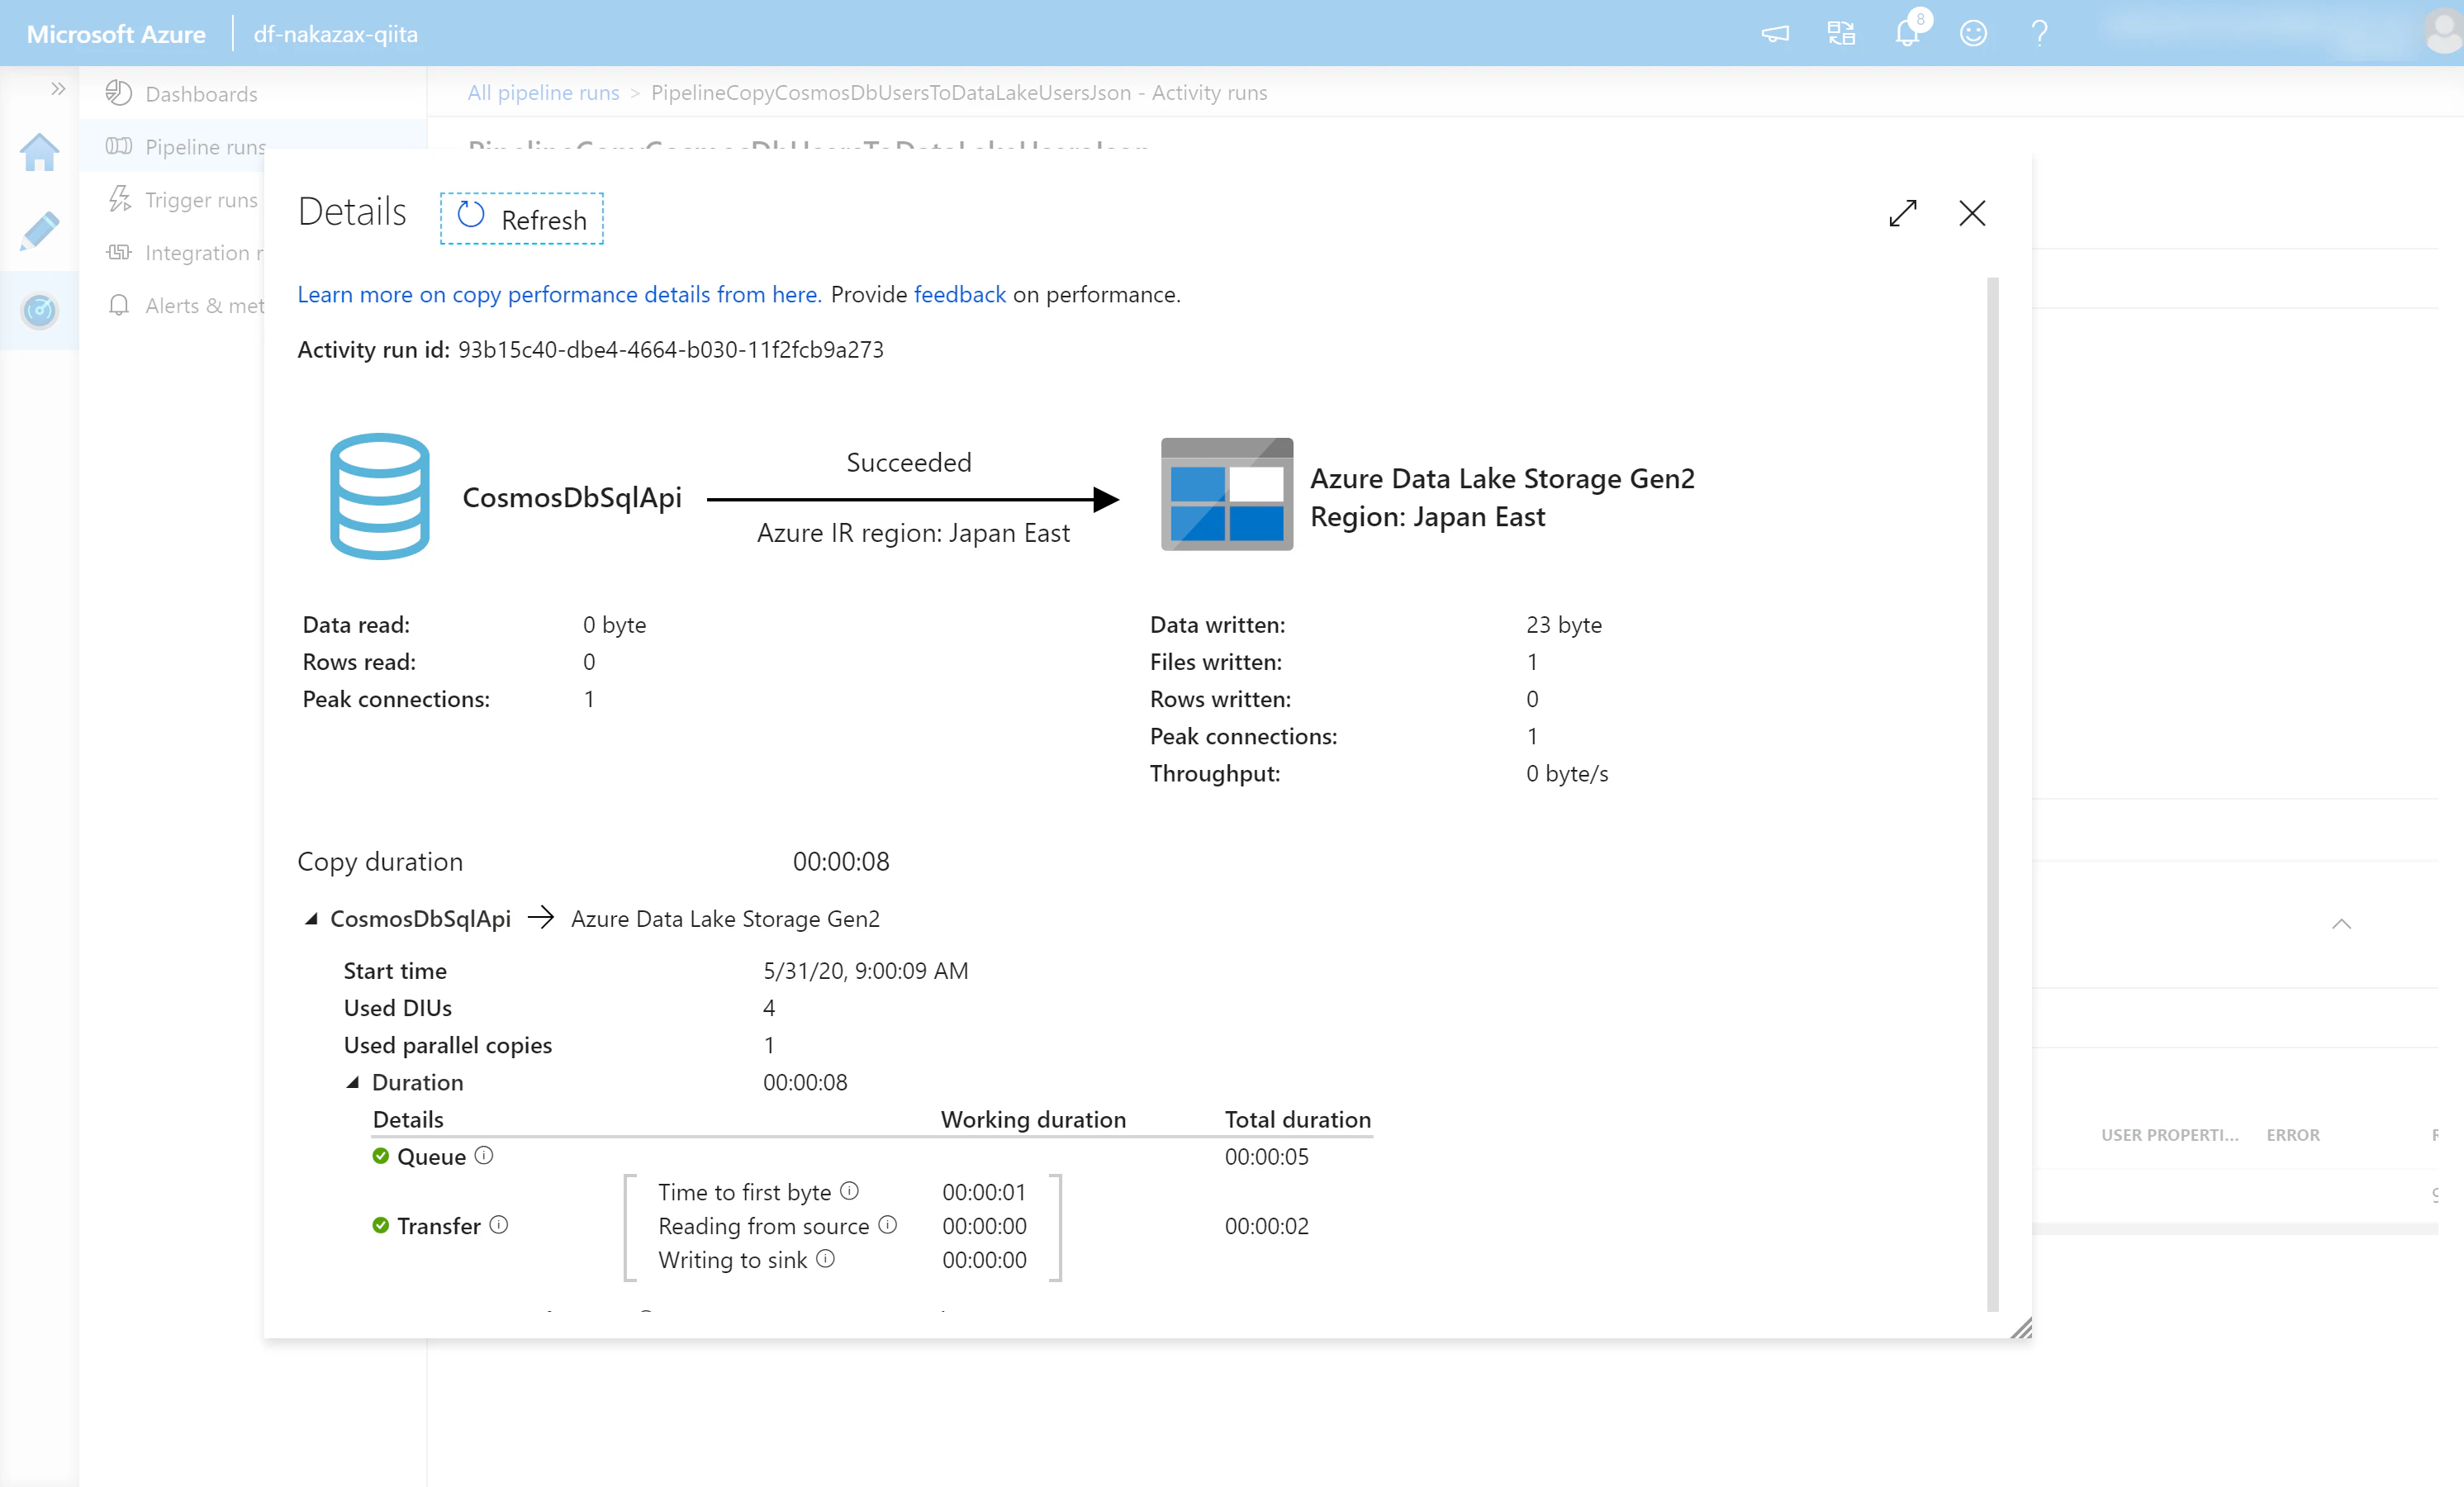Screen dimensions: 2464x1487
Task: Click the CosmosDbSqlApi database icon
Action: [x=380, y=496]
